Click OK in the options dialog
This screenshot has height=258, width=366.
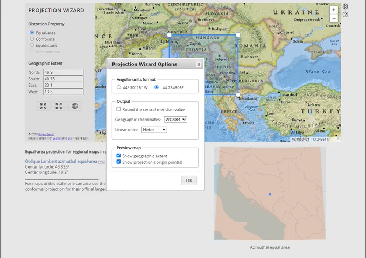pyautogui.click(x=189, y=180)
